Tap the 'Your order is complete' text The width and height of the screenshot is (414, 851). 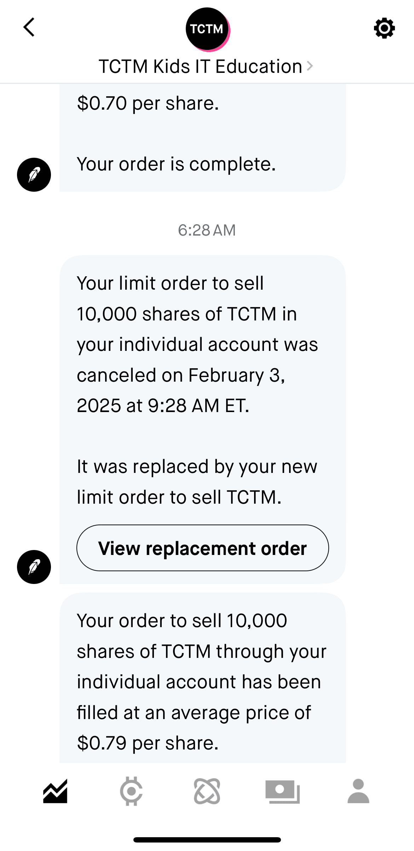[x=176, y=164]
